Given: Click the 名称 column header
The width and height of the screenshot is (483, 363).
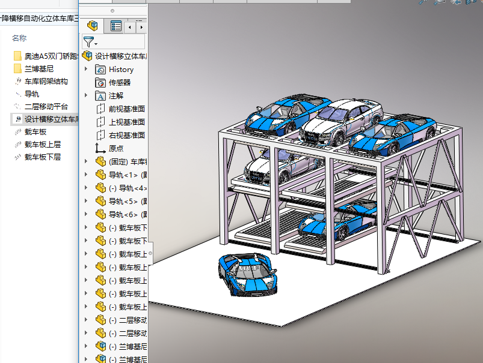Looking at the screenshot, I should click(19, 38).
